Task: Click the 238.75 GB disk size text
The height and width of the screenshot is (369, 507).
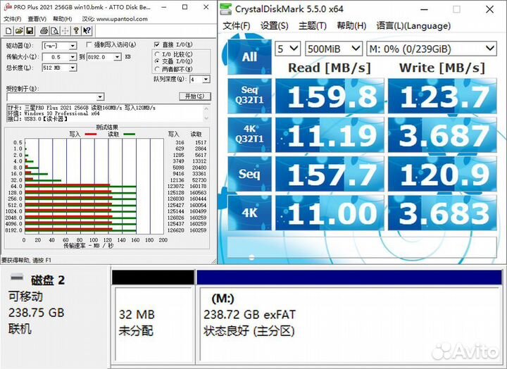Action: [36, 313]
